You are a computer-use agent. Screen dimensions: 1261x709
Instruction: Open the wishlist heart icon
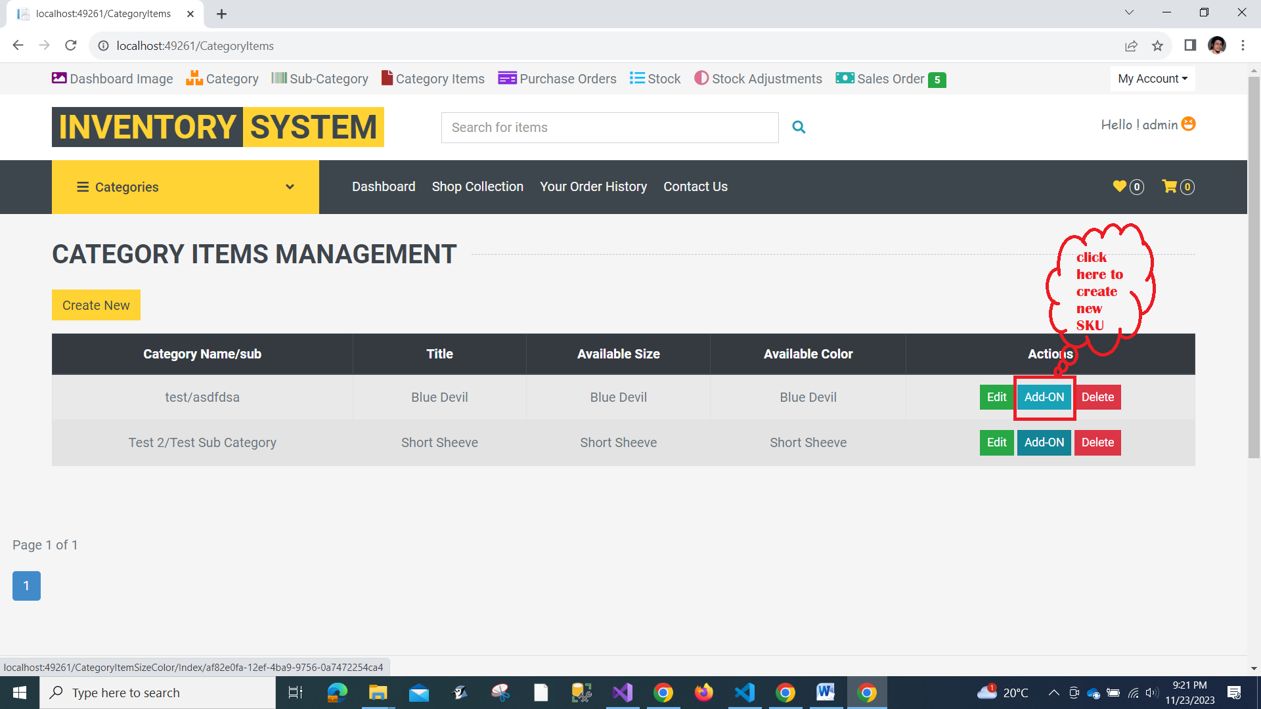coord(1120,186)
